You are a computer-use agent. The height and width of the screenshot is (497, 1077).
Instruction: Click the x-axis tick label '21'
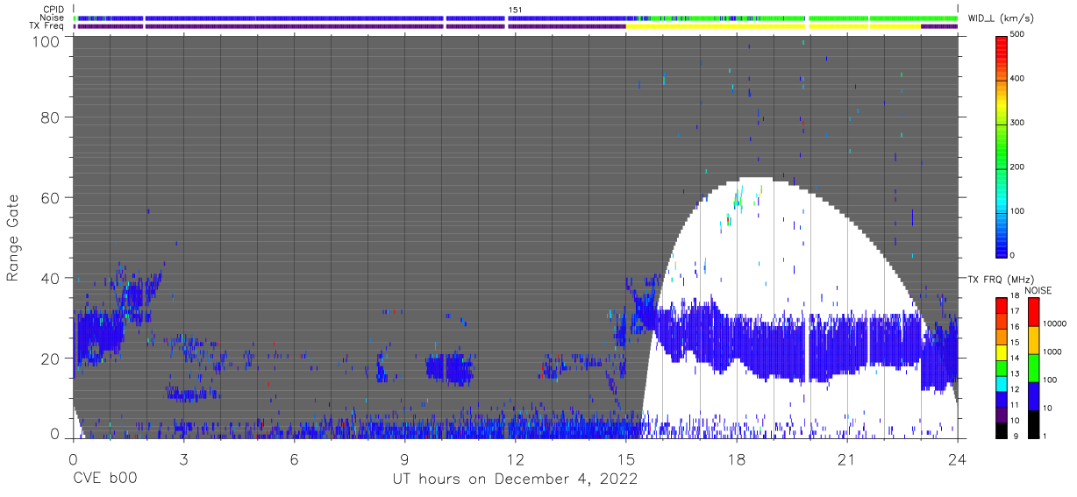[x=847, y=459]
